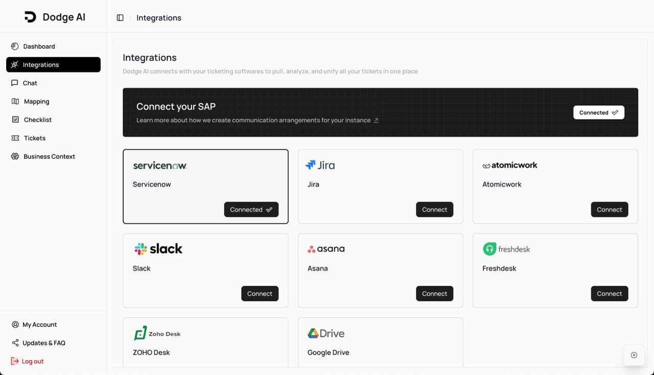
Task: Select the Integrations rocket icon in sidebar
Action: (15, 64)
